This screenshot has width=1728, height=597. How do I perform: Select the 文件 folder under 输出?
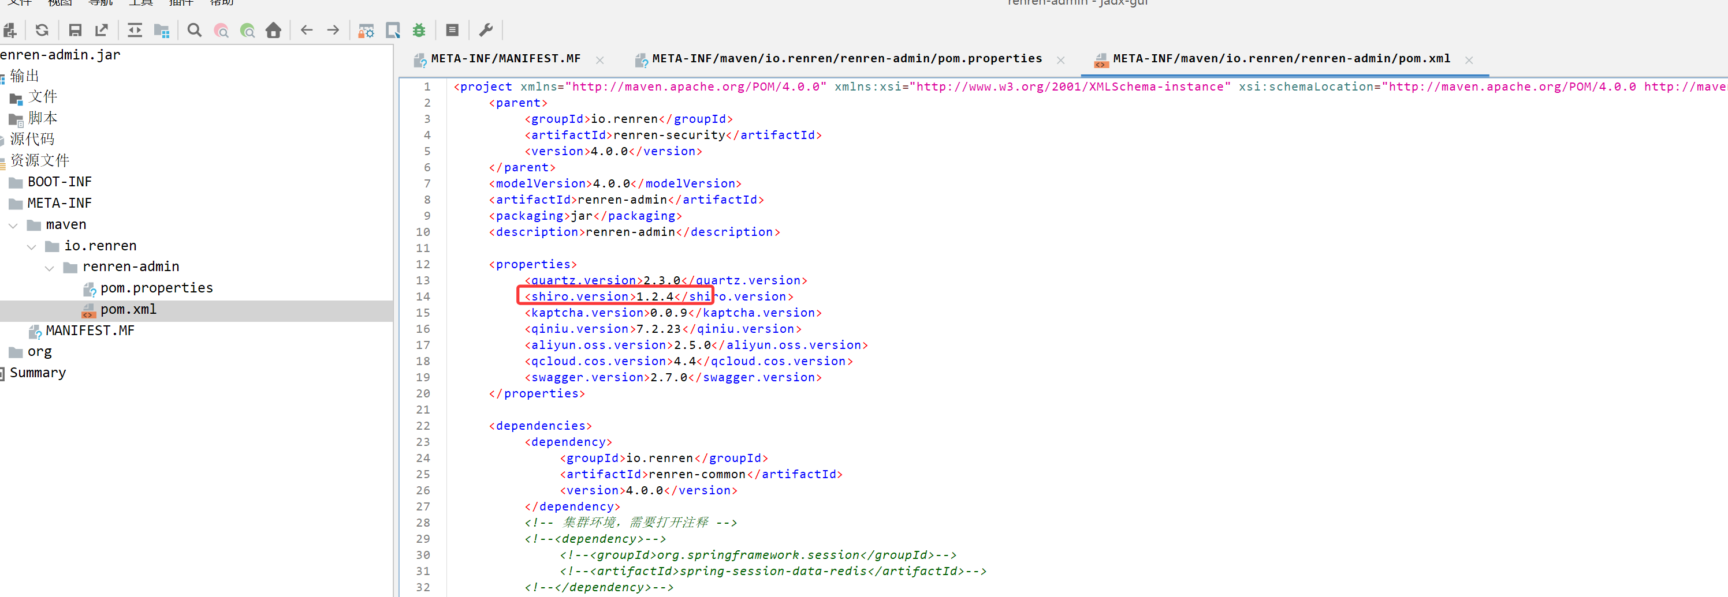(x=42, y=97)
